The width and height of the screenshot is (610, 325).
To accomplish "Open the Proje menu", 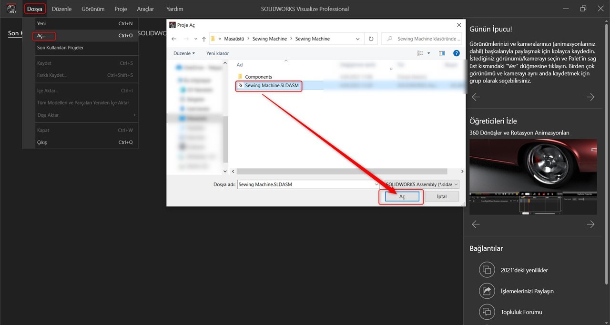I will click(x=121, y=9).
